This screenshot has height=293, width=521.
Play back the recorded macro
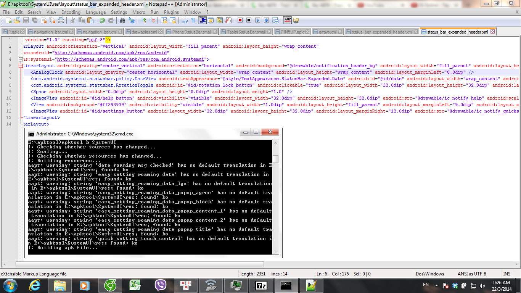tap(257, 20)
